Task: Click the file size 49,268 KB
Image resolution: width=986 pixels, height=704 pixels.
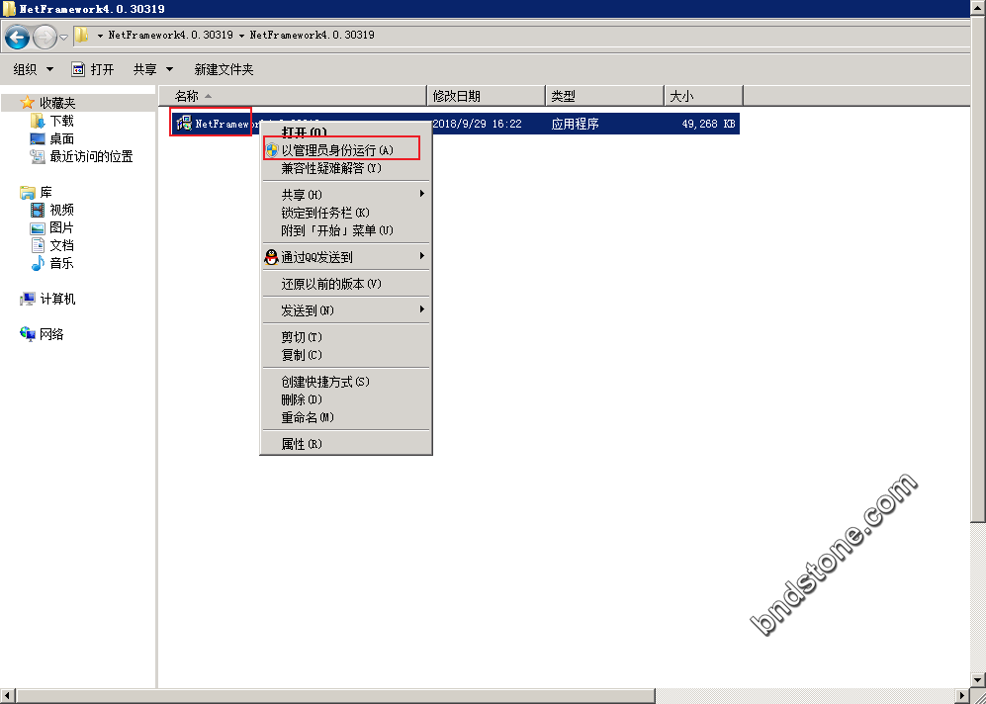Action: (x=708, y=124)
